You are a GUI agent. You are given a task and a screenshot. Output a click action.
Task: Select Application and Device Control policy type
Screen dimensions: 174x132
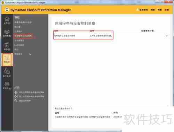pyautogui.click(x=23, y=36)
